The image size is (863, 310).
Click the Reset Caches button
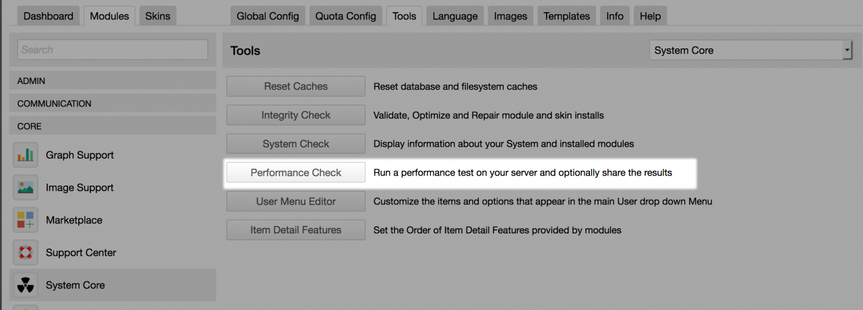pos(295,87)
